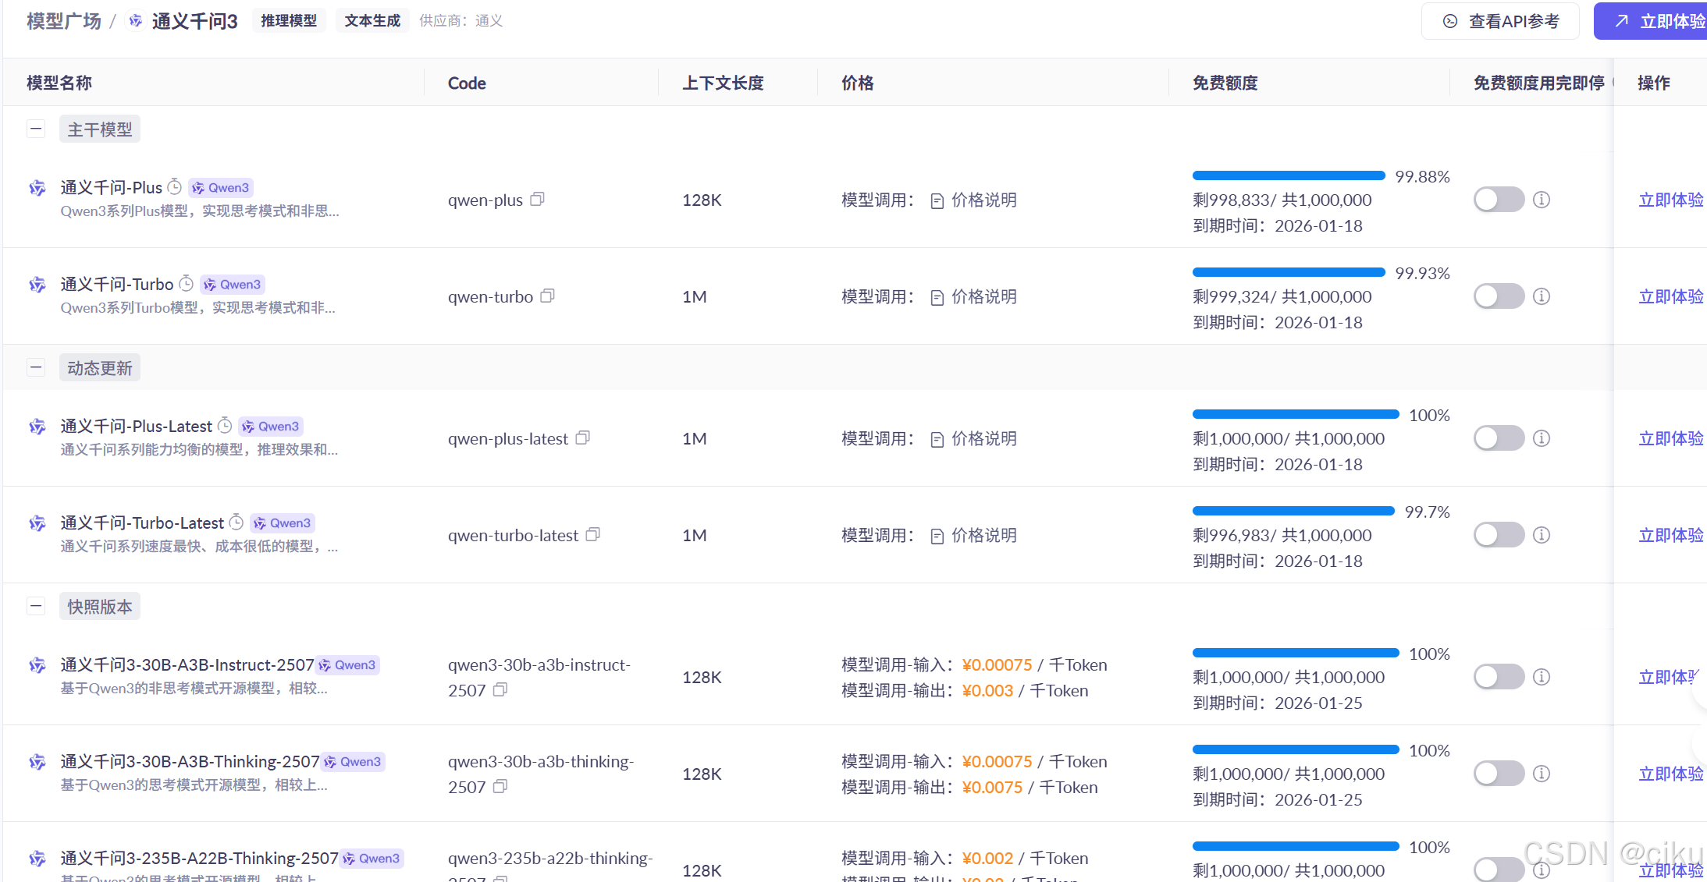Click the info icon in the 30B-A3B-Thinking-2507 row
This screenshot has height=882, width=1707.
tap(1542, 774)
